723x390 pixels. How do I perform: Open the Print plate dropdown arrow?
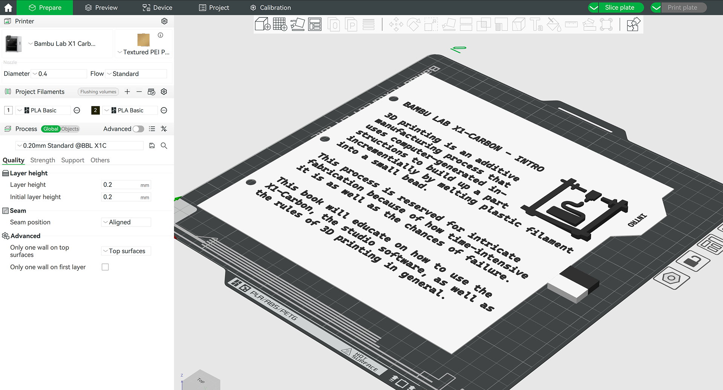point(656,8)
